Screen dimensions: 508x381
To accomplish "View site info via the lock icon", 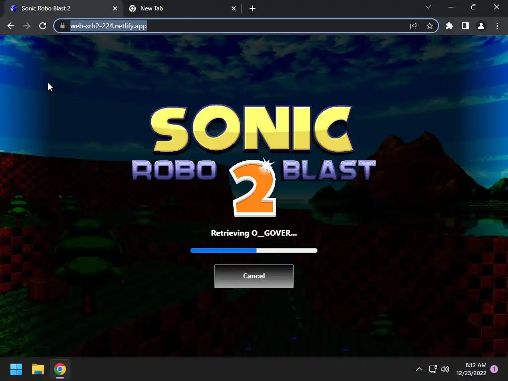I will tap(63, 26).
